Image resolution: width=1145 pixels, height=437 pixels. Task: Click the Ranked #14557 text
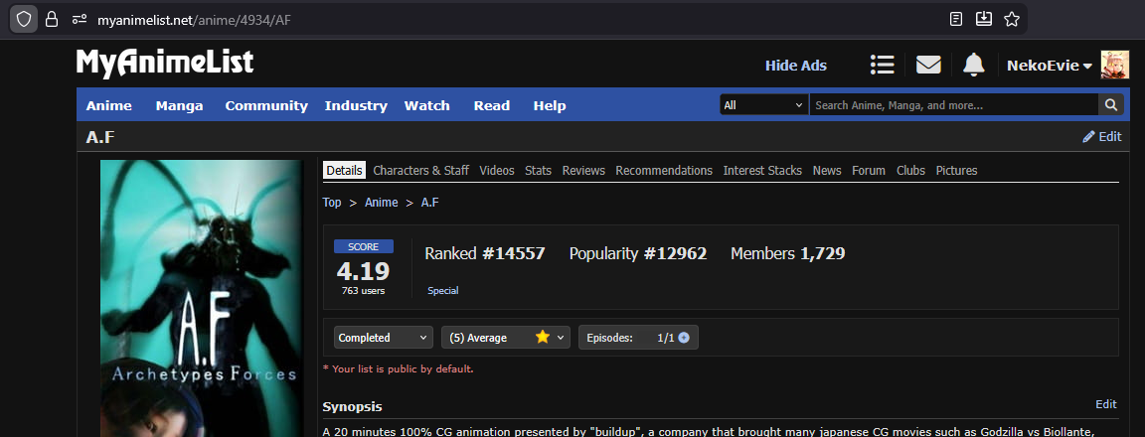[485, 254]
